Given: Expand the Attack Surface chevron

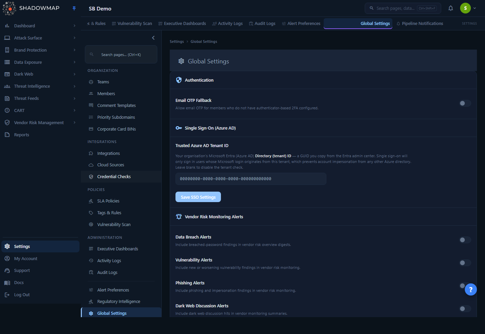Looking at the screenshot, I should click(x=74, y=38).
